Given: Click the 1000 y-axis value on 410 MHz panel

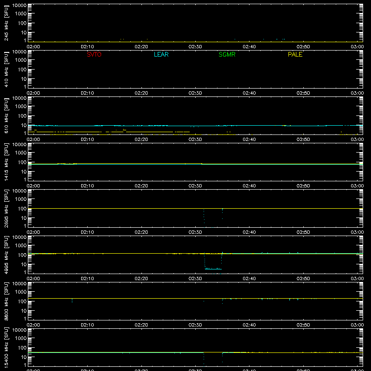Looking at the screenshot, I should pos(21,60).
